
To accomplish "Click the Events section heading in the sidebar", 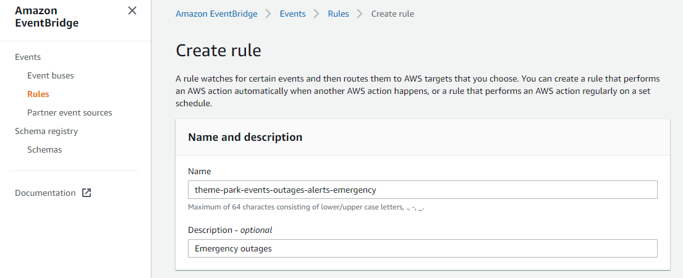I will coord(28,57).
